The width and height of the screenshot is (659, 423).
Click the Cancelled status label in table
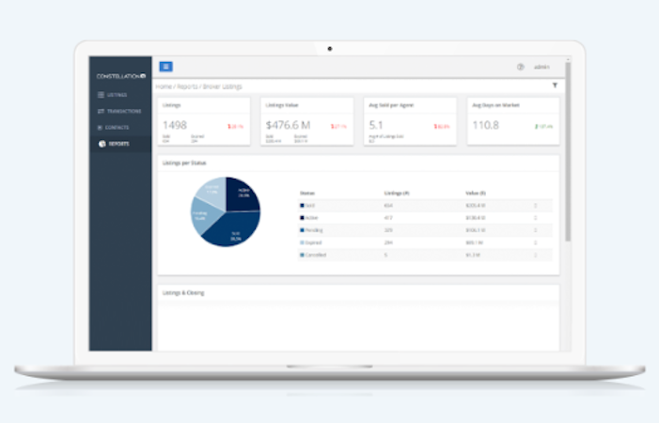(316, 255)
